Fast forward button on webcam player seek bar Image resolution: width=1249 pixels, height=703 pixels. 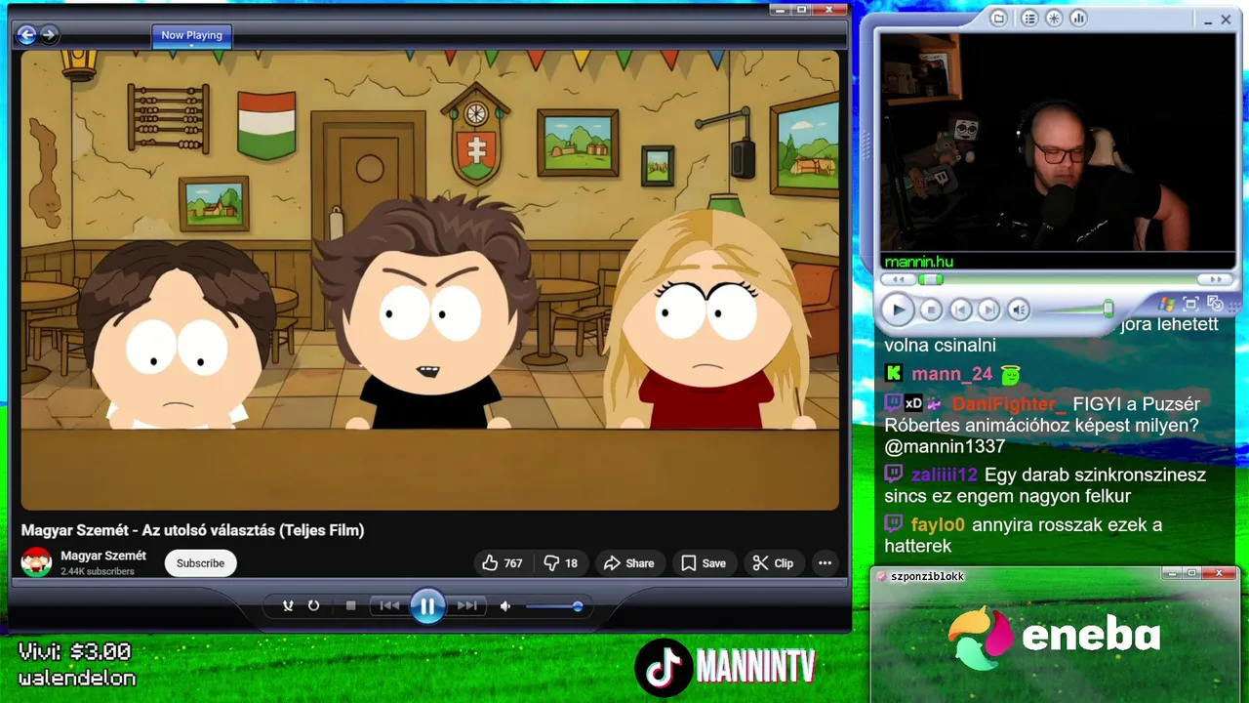1215,280
